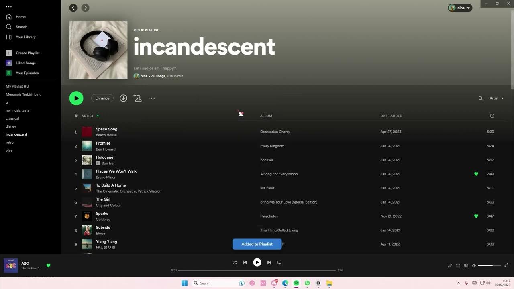Select the Space Song track
Screen dimensions: 514x289
coord(106,129)
